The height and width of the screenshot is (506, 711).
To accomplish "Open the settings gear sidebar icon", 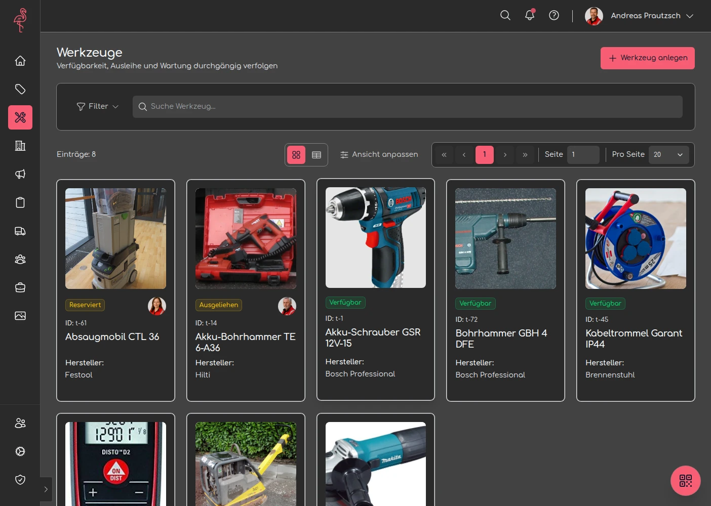I will tap(20, 451).
